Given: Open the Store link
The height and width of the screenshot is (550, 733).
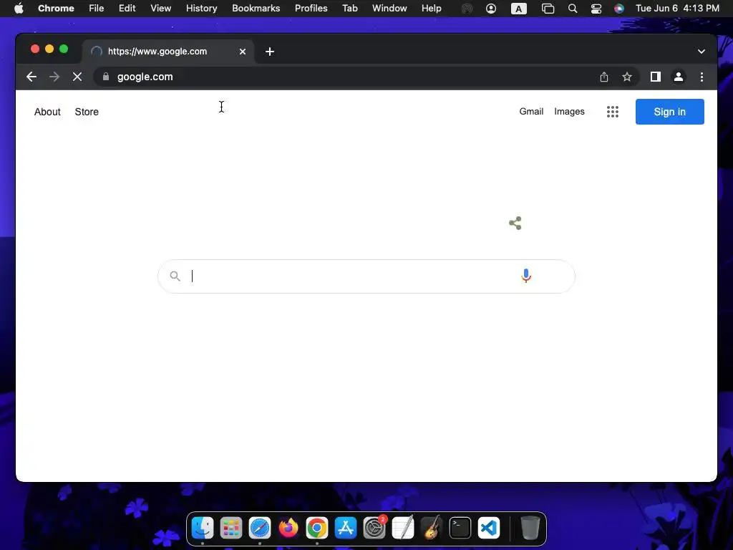Looking at the screenshot, I should click(x=87, y=112).
